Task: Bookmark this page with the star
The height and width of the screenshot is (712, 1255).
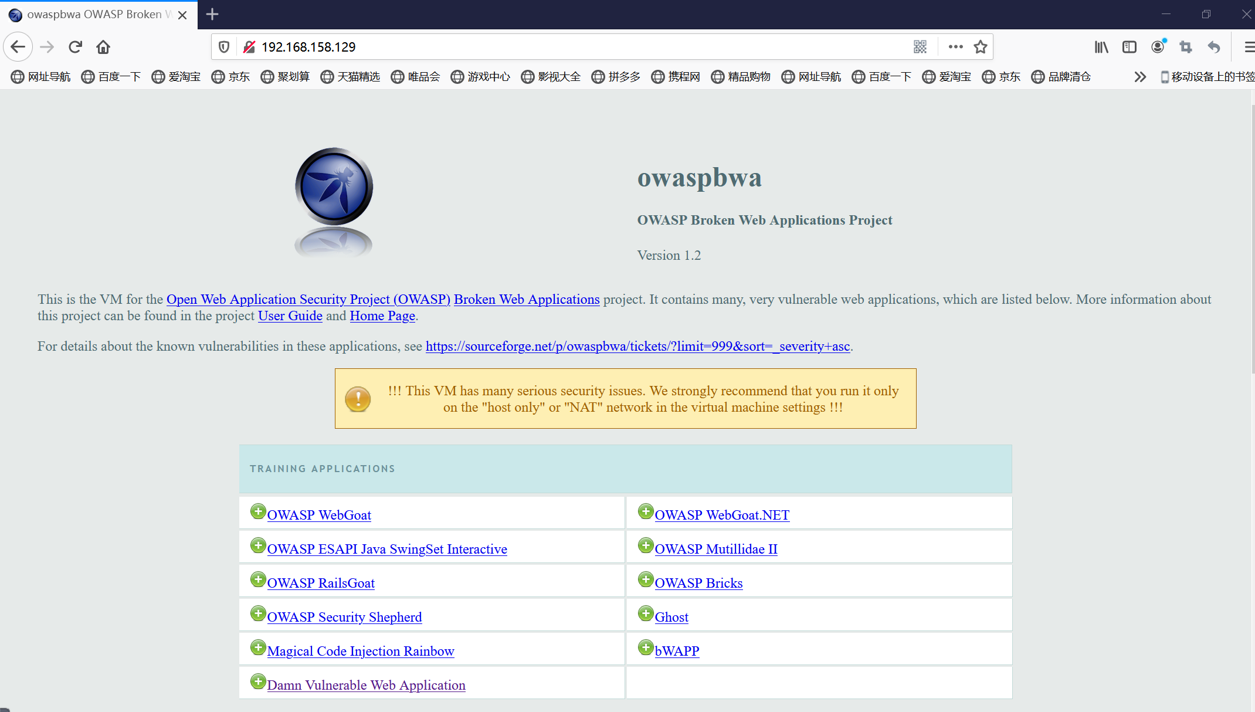Action: click(x=981, y=47)
